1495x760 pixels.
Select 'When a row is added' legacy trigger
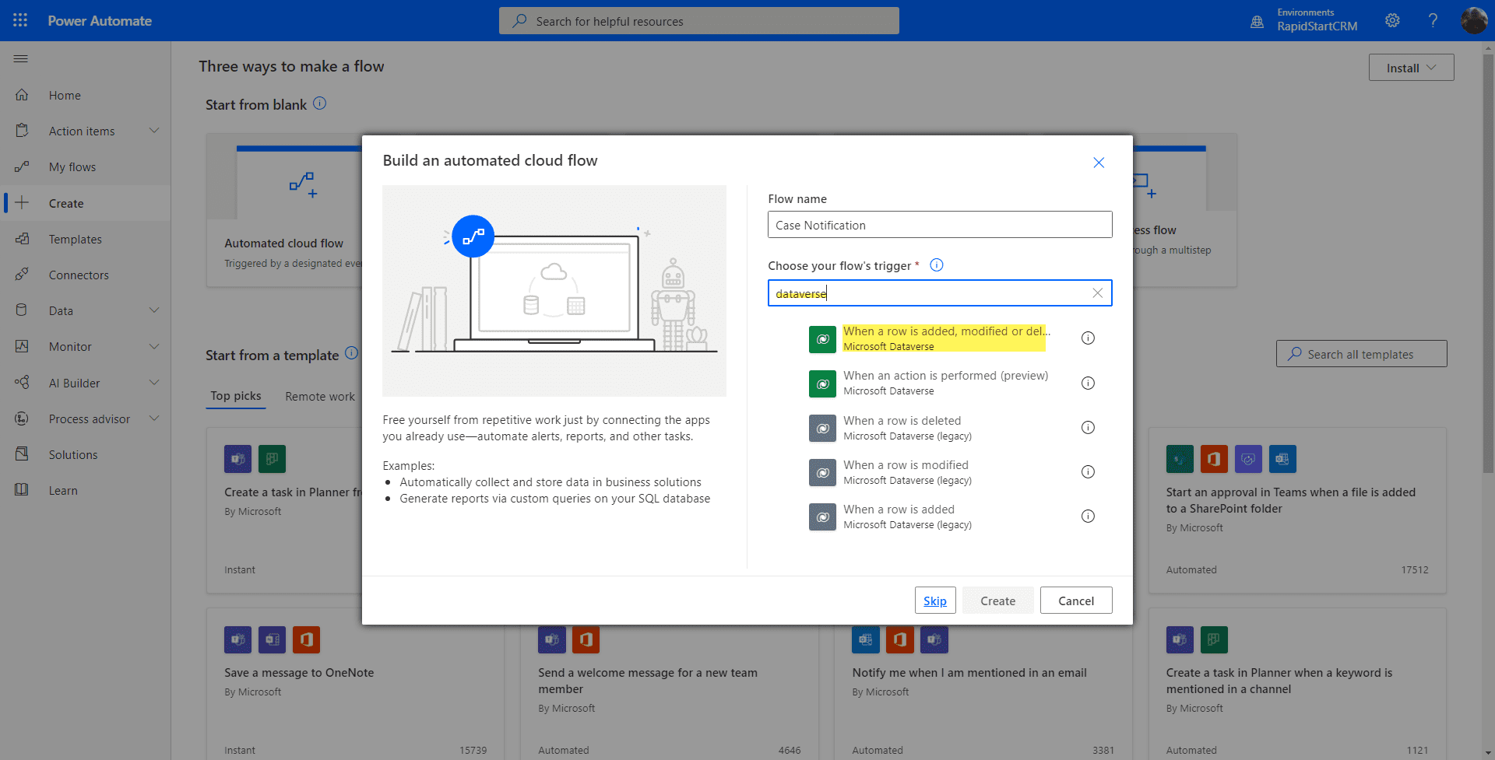[x=899, y=517]
